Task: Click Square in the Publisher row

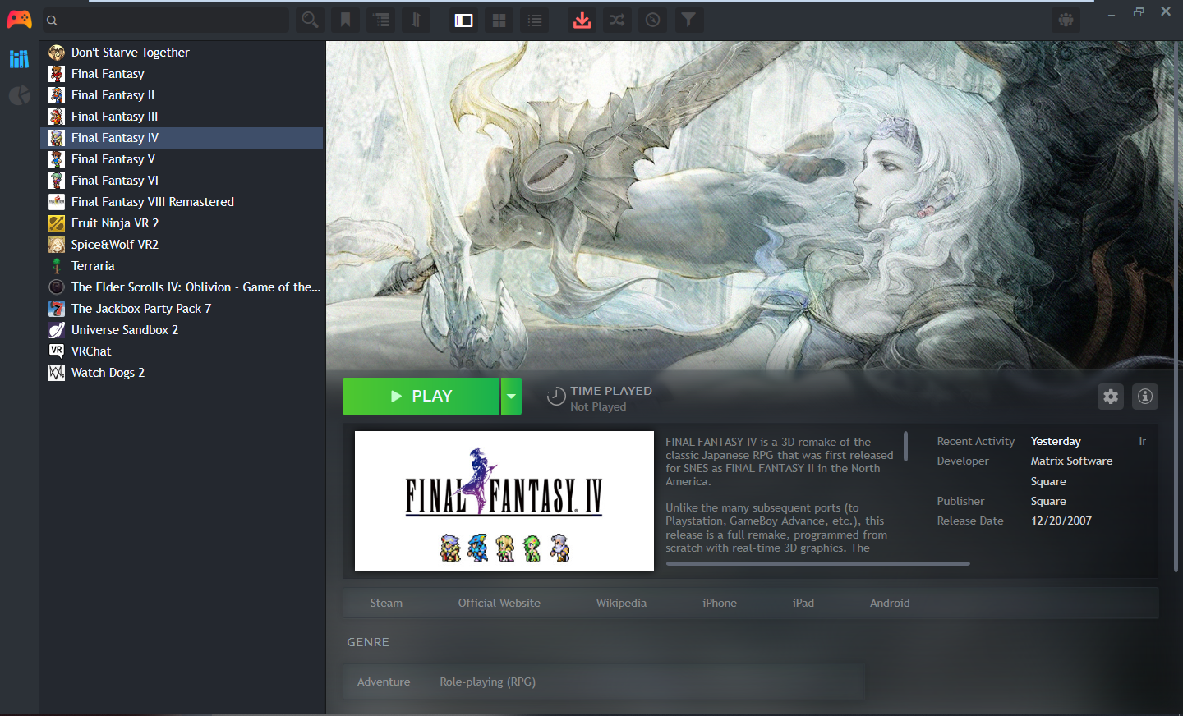Action: (1048, 502)
